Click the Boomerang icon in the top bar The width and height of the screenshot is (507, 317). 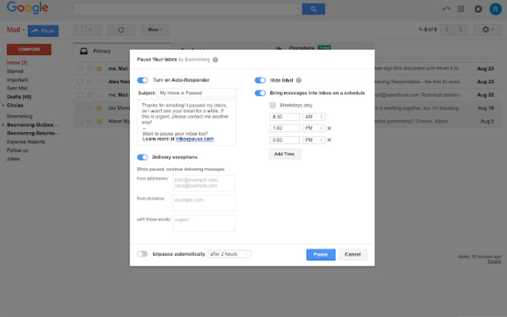tap(446, 8)
